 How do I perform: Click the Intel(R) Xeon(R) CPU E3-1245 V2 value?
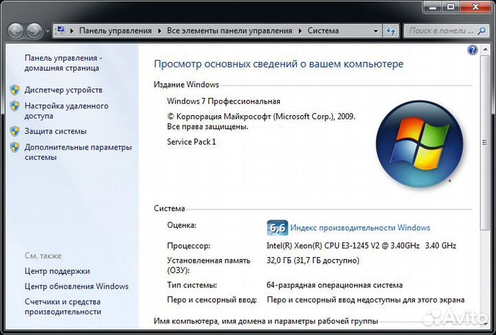(x=361, y=245)
